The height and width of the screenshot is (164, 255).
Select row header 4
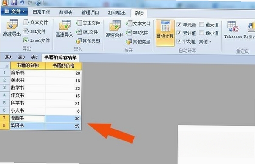tap(5, 96)
